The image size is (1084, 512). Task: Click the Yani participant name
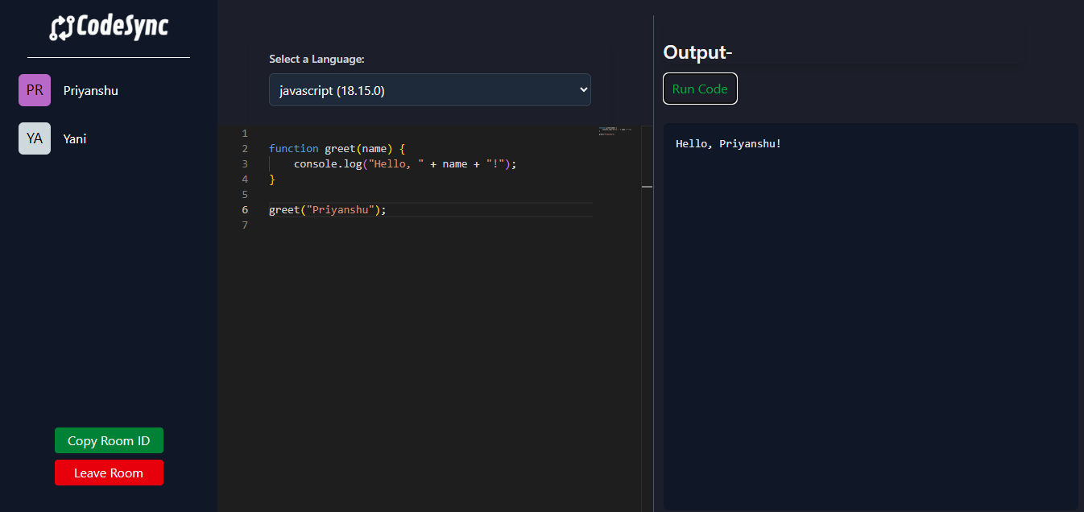click(74, 138)
